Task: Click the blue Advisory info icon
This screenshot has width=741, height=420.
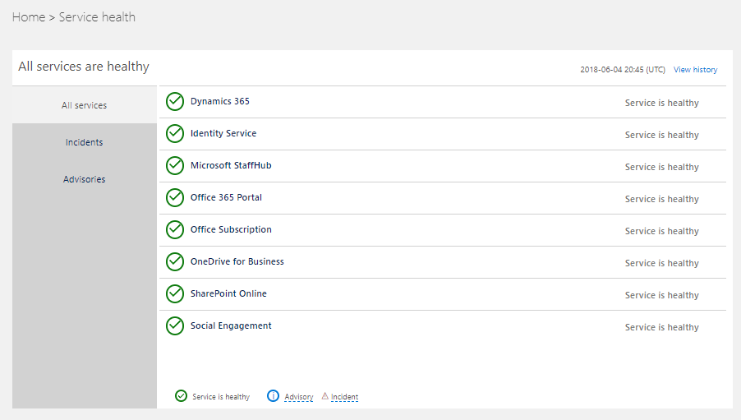Action: point(273,396)
